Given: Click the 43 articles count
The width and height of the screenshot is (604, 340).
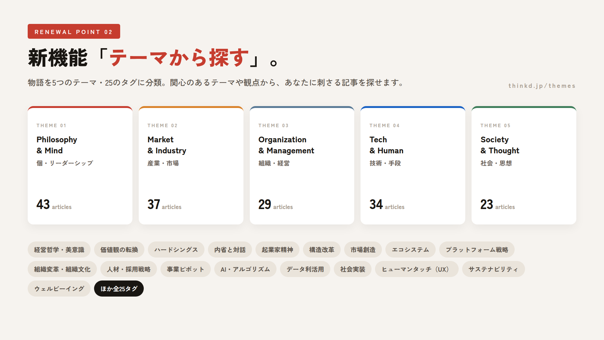Looking at the screenshot, I should 54,205.
